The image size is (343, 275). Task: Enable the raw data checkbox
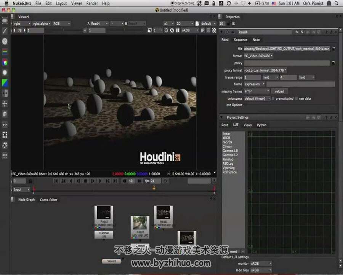click(x=297, y=99)
